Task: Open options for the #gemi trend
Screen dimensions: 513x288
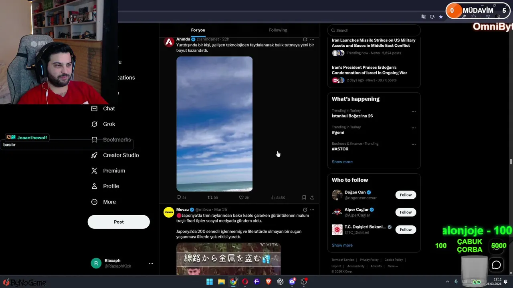Action: 414,128
